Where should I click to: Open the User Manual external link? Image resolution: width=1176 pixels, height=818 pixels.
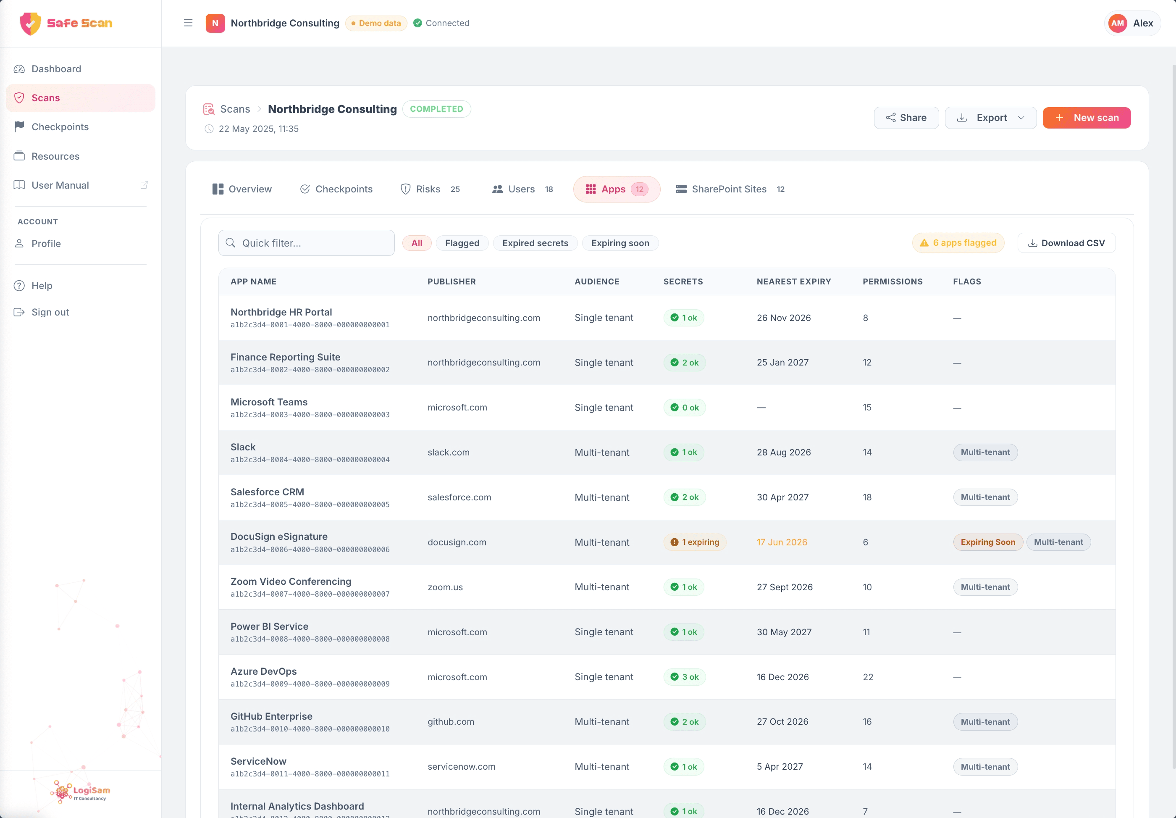80,185
